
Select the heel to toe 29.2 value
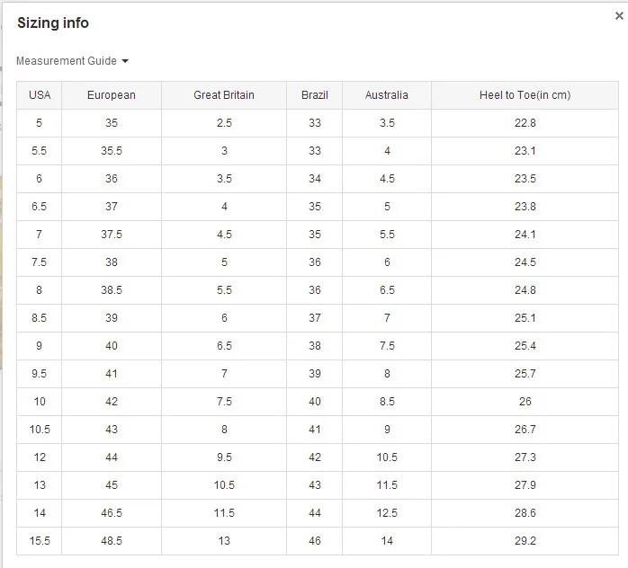click(x=525, y=541)
